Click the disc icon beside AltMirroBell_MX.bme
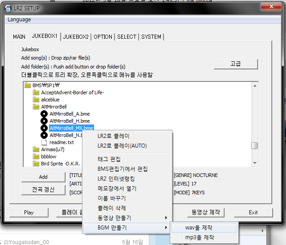The width and height of the screenshot is (286, 245). 44,128
